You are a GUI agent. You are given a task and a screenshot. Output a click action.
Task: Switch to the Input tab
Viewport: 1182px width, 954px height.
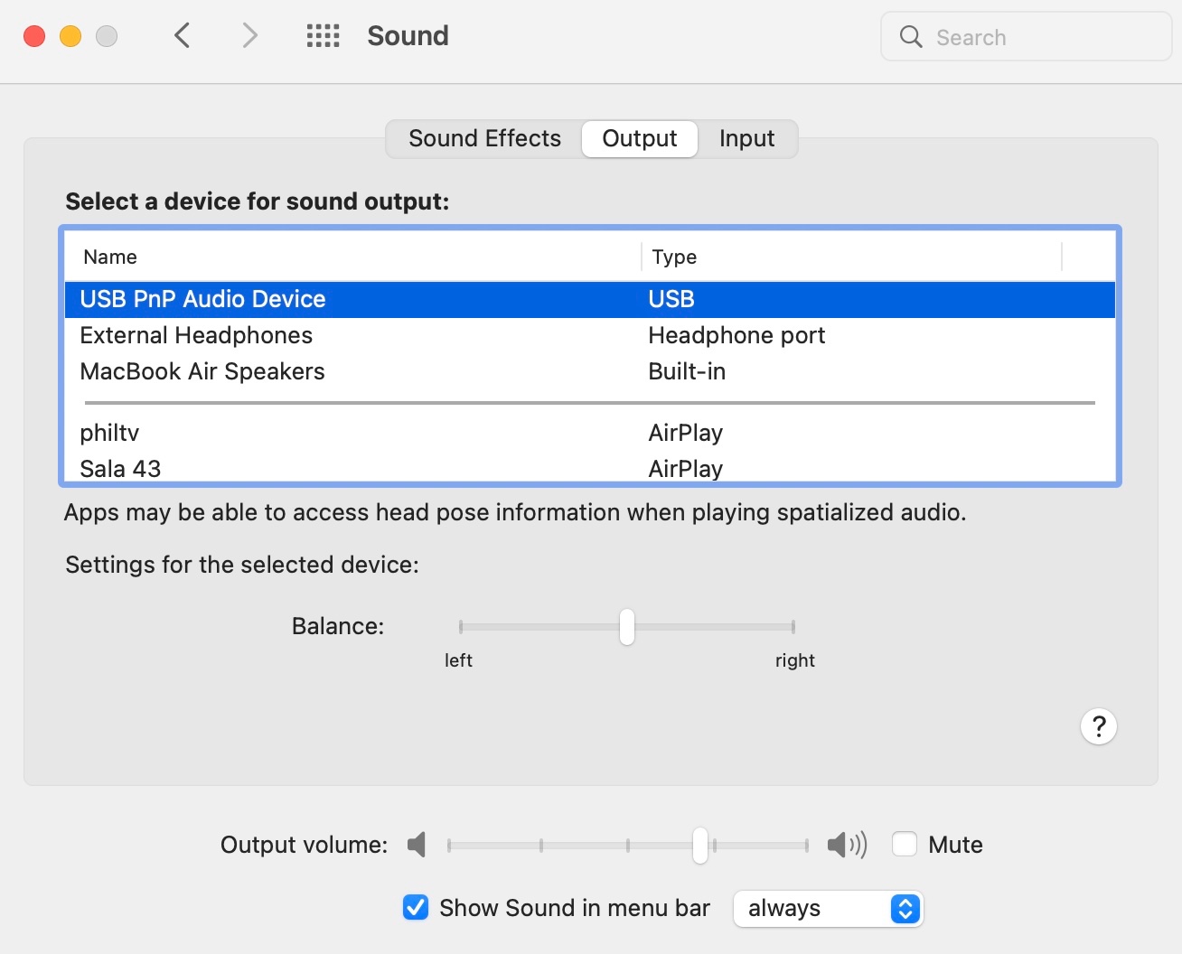tap(746, 139)
